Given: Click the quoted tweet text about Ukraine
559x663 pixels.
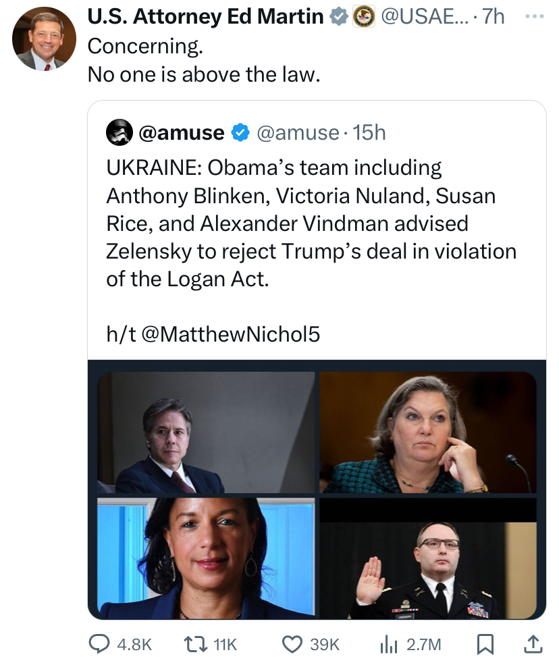Looking at the screenshot, I should [311, 223].
